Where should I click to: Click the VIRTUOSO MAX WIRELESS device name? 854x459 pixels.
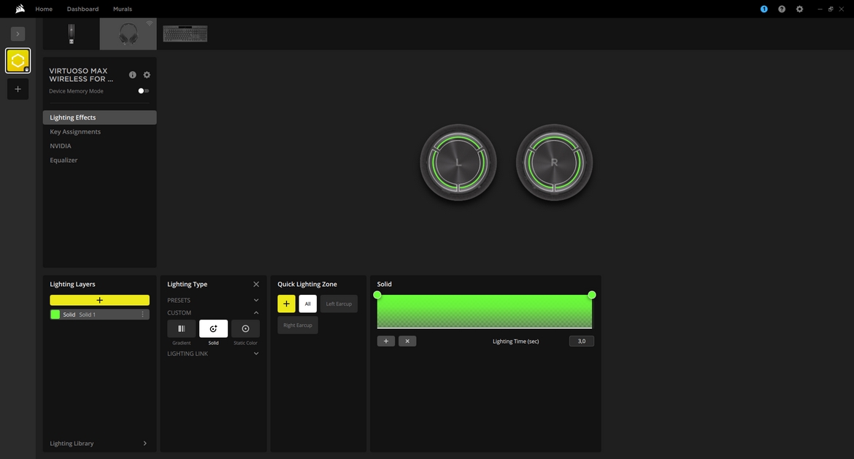(81, 74)
